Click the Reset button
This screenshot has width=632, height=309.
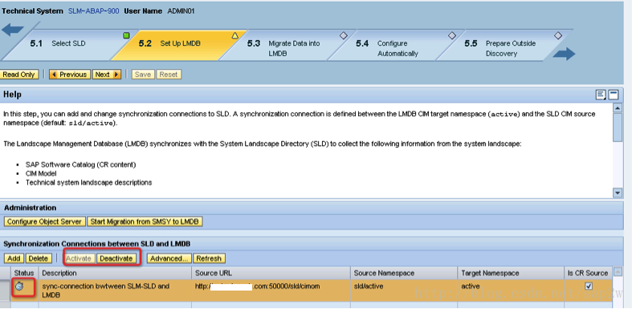pyautogui.click(x=169, y=75)
